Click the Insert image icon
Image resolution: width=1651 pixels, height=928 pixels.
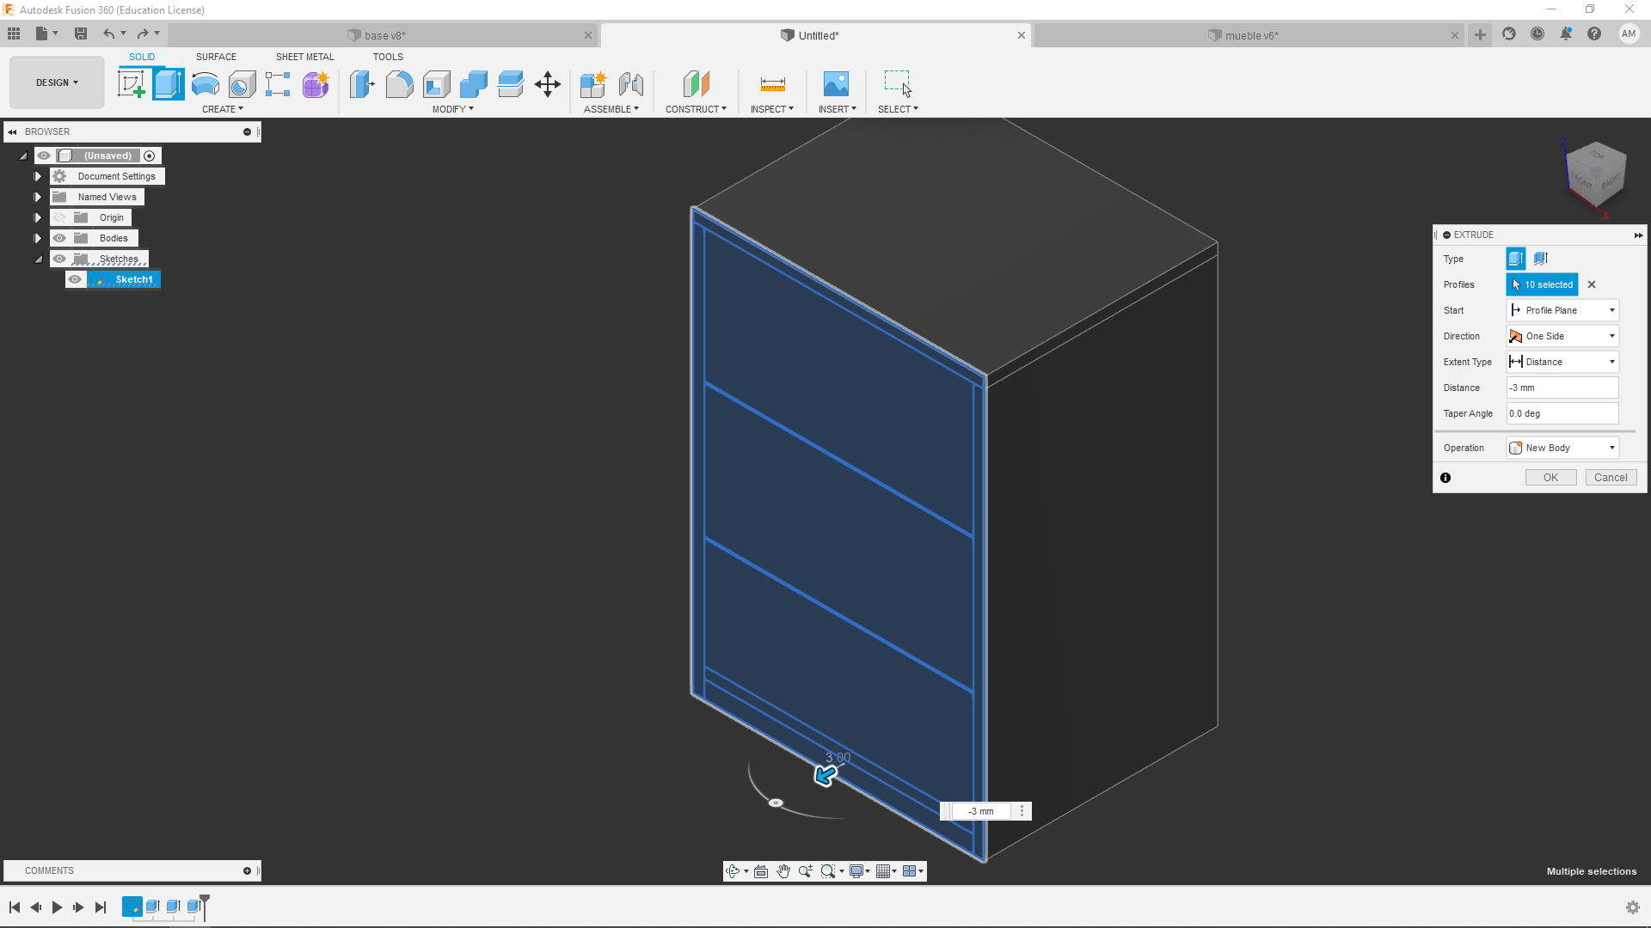tap(836, 84)
